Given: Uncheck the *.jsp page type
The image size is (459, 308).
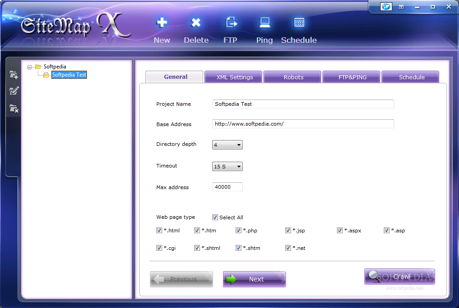Looking at the screenshot, I should (288, 231).
